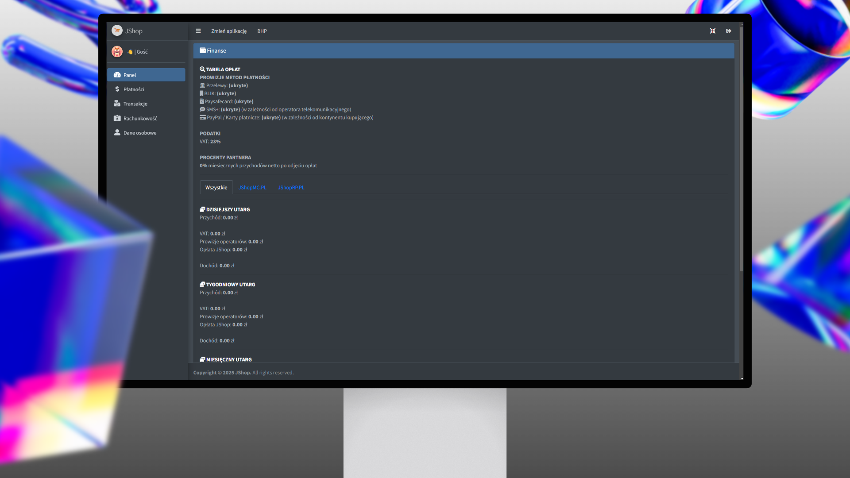
Task: Click the Paysafecard receipt icon
Action: pos(202,101)
